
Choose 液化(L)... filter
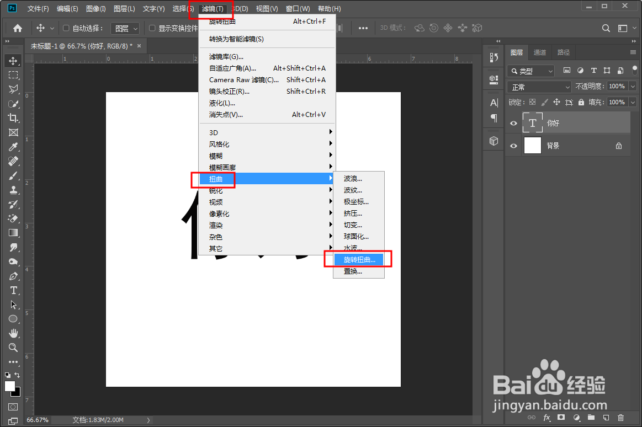267,103
